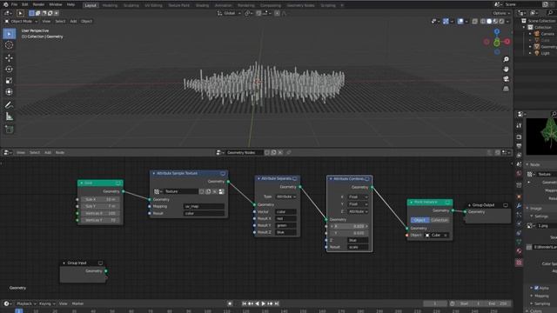This screenshot has width=557, height=313.
Task: Select the Rotate tool
Action: pyautogui.click(x=10, y=70)
